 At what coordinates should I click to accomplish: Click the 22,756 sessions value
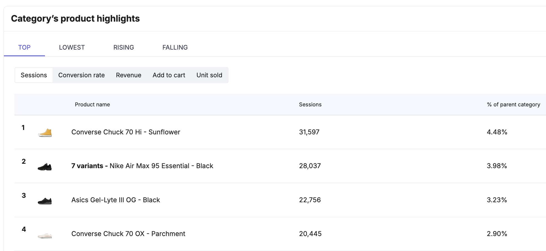point(310,200)
